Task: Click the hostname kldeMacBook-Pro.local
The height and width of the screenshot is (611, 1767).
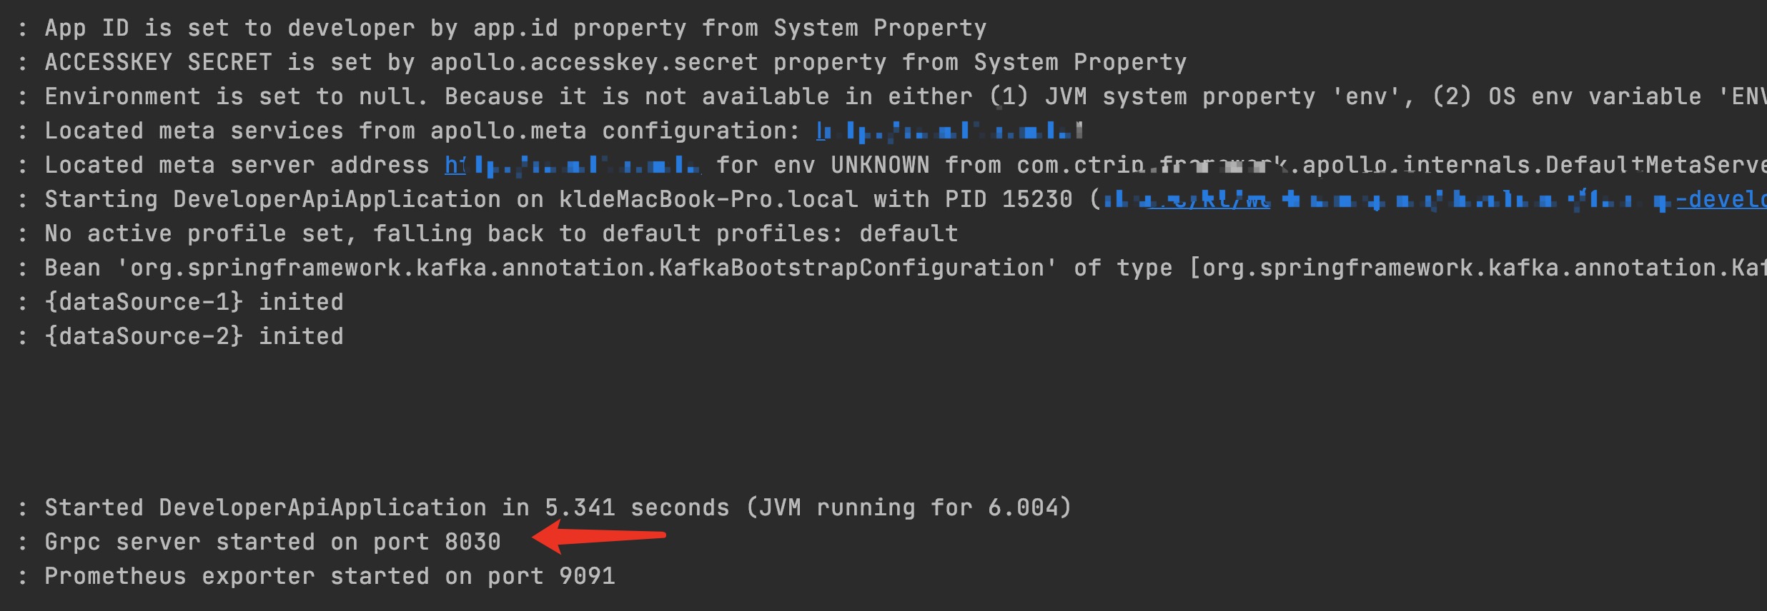Action: (708, 199)
